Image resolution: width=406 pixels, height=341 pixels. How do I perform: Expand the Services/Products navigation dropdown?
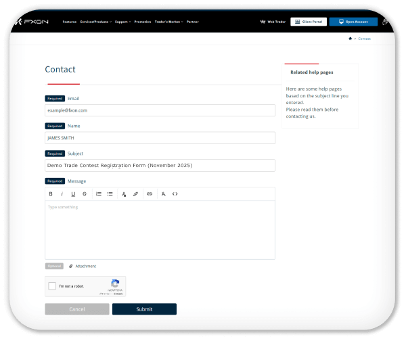95,22
